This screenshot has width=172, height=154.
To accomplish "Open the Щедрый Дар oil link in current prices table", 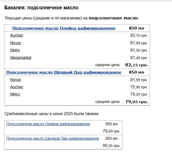I will [64, 72].
